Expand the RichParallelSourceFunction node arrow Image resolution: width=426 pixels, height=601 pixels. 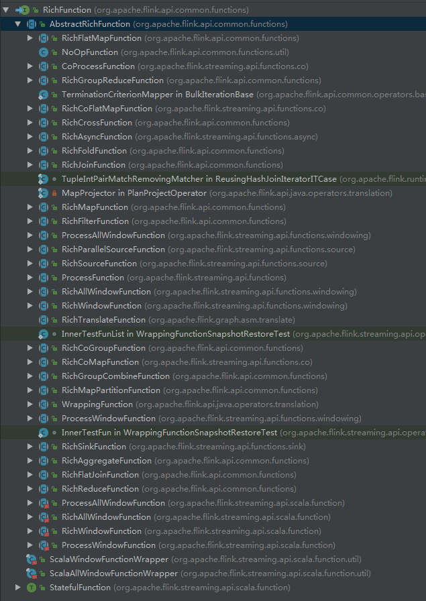pos(30,249)
